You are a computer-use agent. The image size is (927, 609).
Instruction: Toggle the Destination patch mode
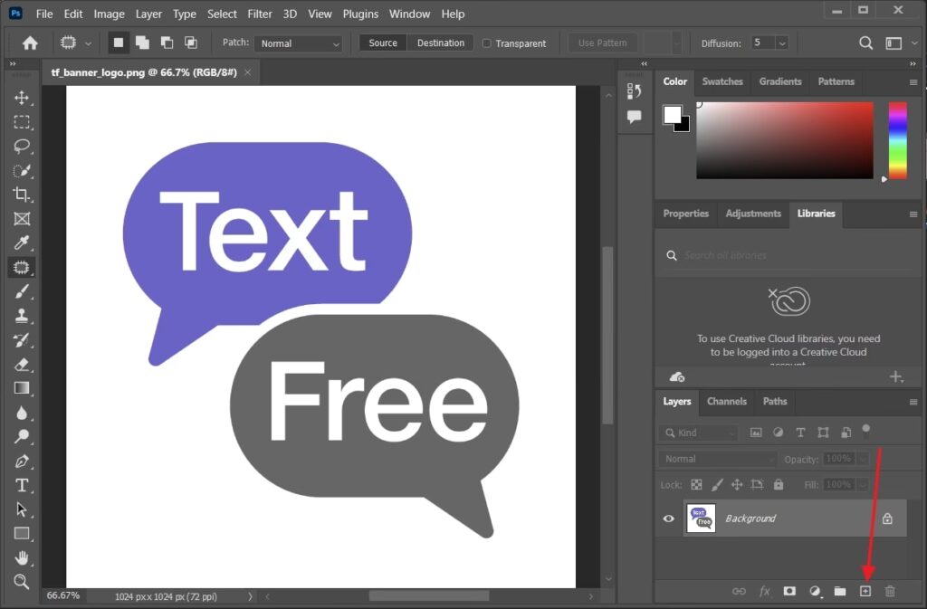click(440, 43)
